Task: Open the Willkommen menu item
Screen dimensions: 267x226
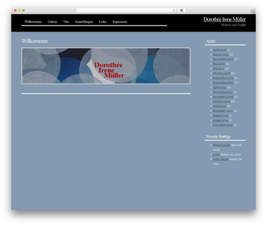Action: 33,22
